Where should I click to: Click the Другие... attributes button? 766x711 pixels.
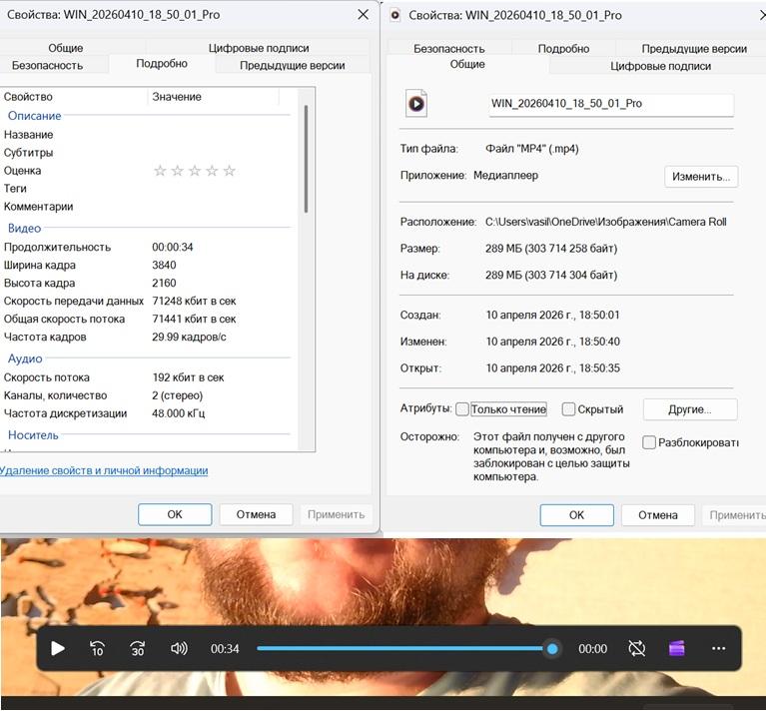coord(690,409)
